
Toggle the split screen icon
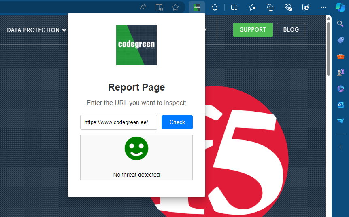(234, 7)
